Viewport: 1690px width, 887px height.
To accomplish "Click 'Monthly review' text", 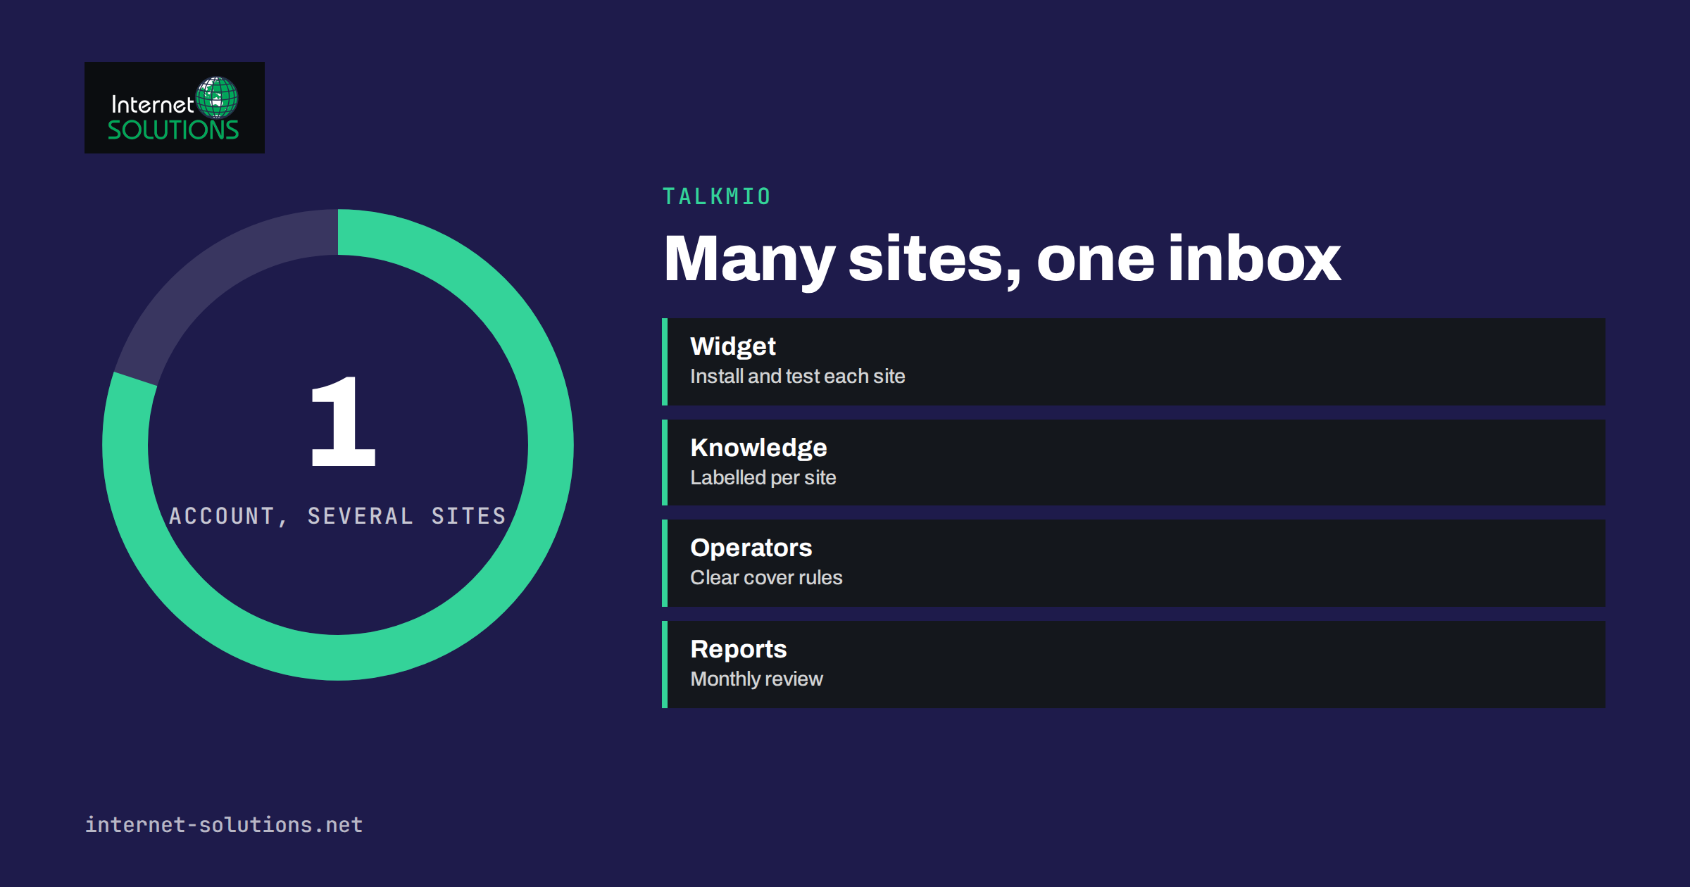I will click(x=756, y=679).
